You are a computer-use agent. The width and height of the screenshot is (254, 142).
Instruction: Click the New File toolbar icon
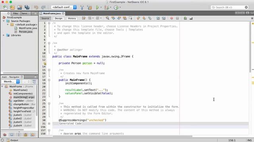point(5,7)
